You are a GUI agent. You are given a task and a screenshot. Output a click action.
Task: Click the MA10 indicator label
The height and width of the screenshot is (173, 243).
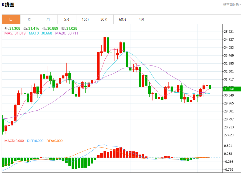pyautogui.click(x=40, y=33)
